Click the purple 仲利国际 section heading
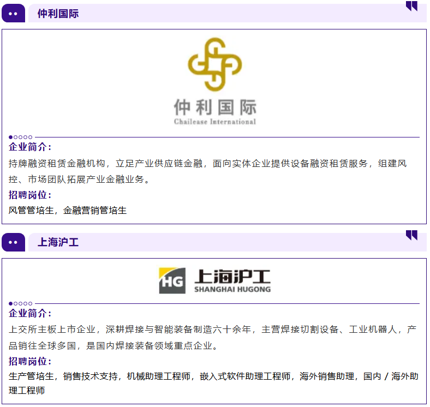This screenshot has width=430, height=407. [x=58, y=14]
